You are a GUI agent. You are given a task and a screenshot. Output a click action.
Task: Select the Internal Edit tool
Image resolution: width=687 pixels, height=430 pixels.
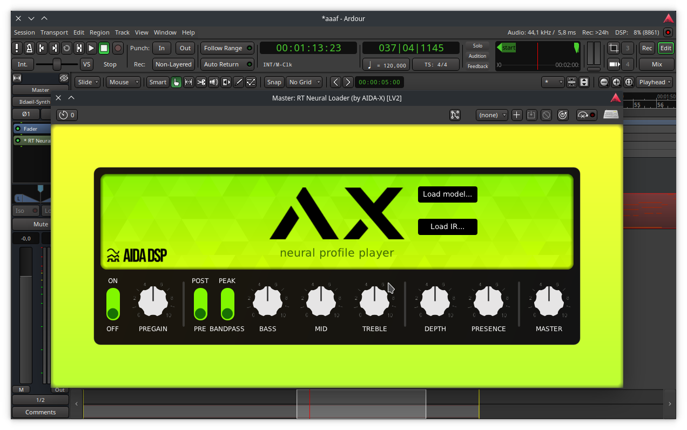coord(251,82)
